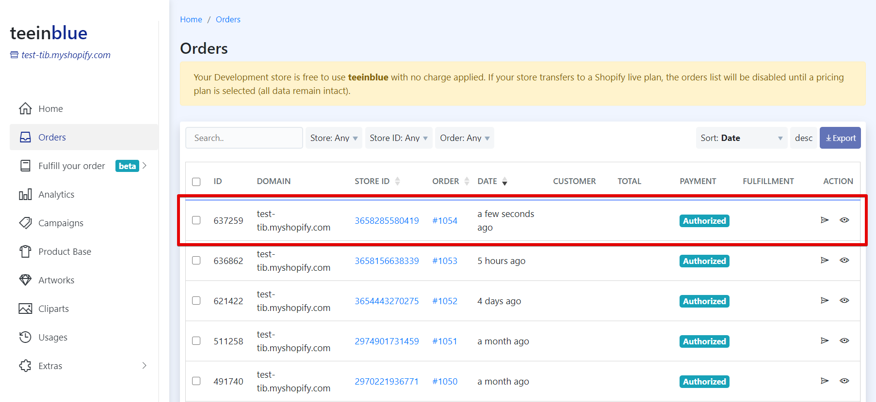Check the box for order ID 511258
The width and height of the screenshot is (876, 402).
tap(196, 340)
